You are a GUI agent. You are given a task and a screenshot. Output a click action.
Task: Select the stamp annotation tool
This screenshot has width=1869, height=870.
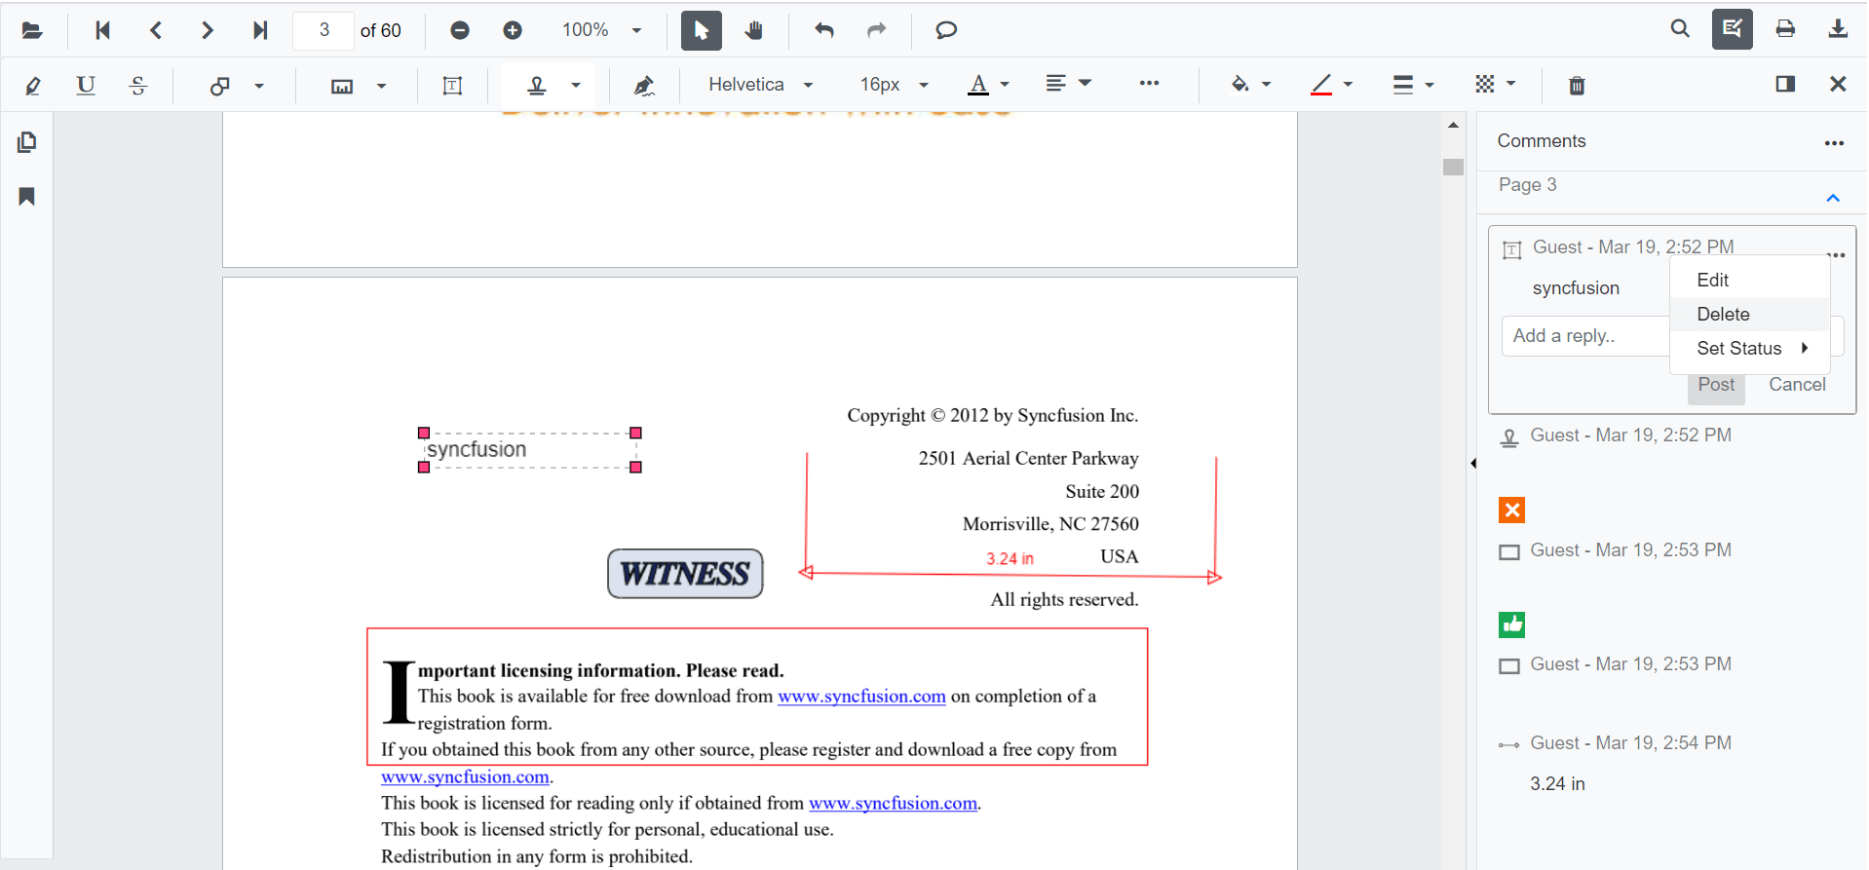(537, 86)
